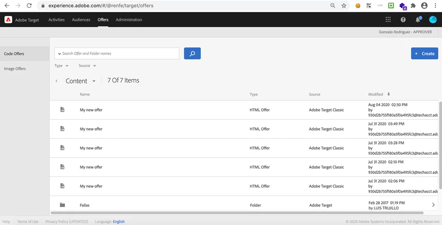Open the Help footer link
This screenshot has width=442, height=225.
[6, 221]
